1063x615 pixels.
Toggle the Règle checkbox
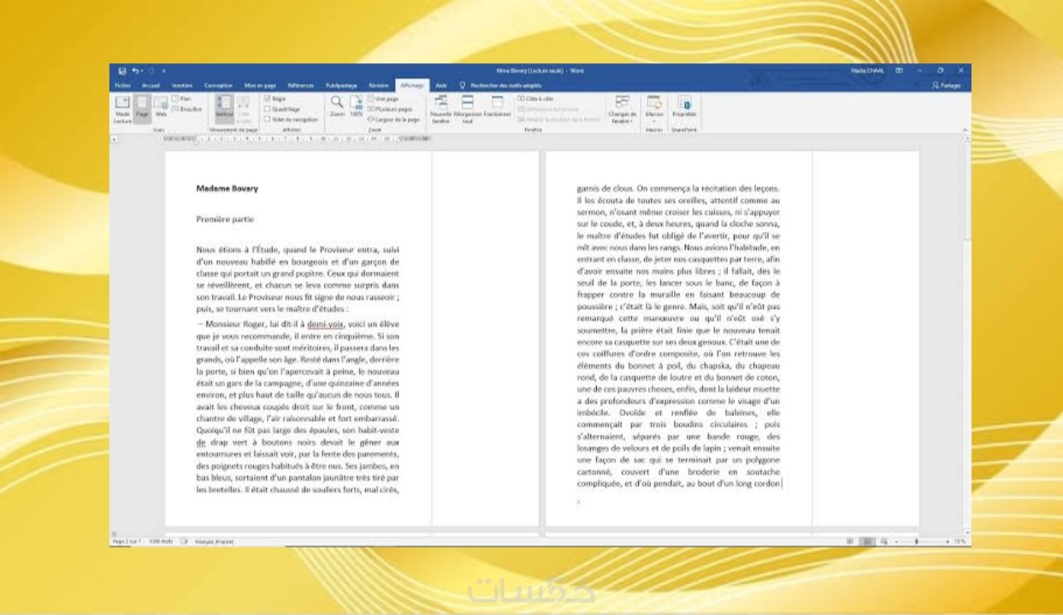(275, 99)
